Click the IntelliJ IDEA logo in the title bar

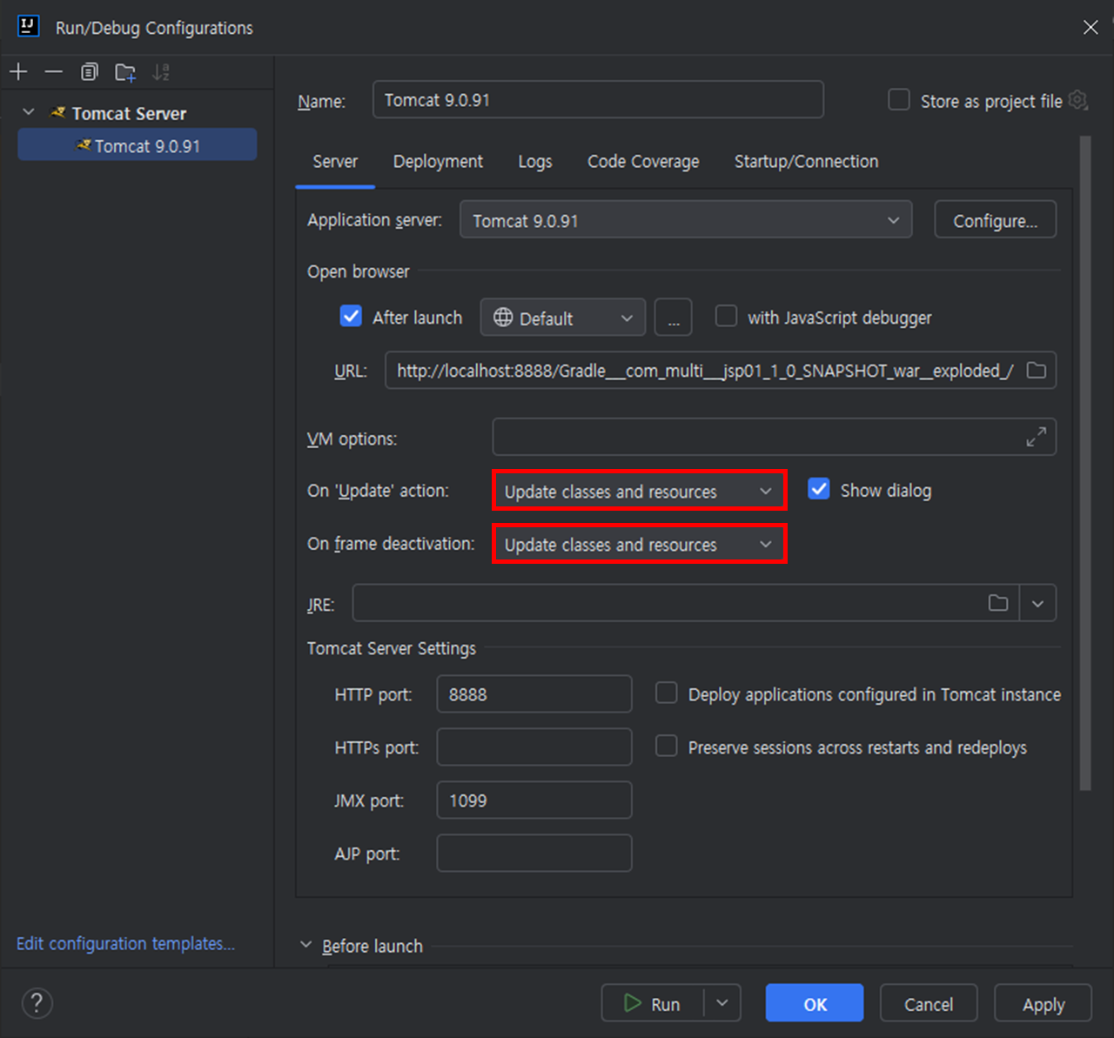[x=29, y=26]
